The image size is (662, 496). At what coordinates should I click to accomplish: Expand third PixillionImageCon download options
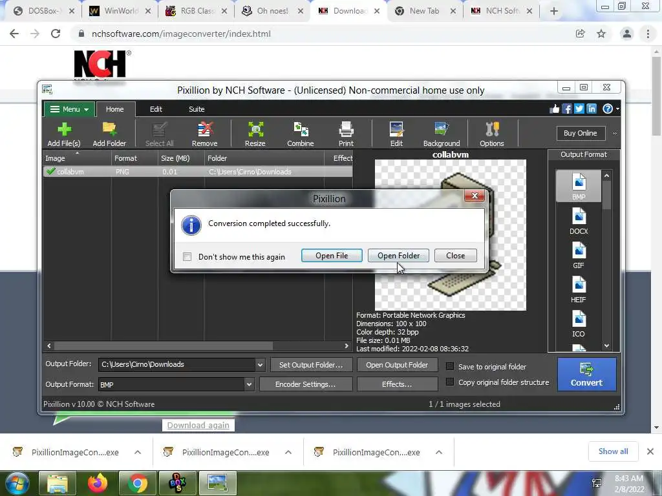pos(439,452)
